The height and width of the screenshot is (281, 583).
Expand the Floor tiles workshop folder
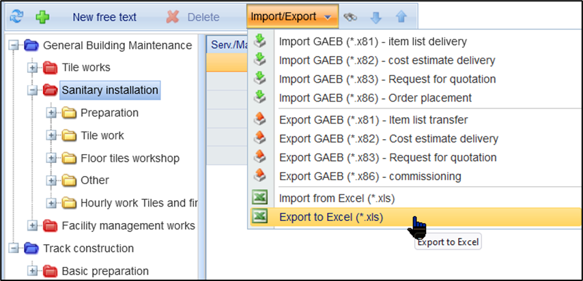tap(51, 158)
